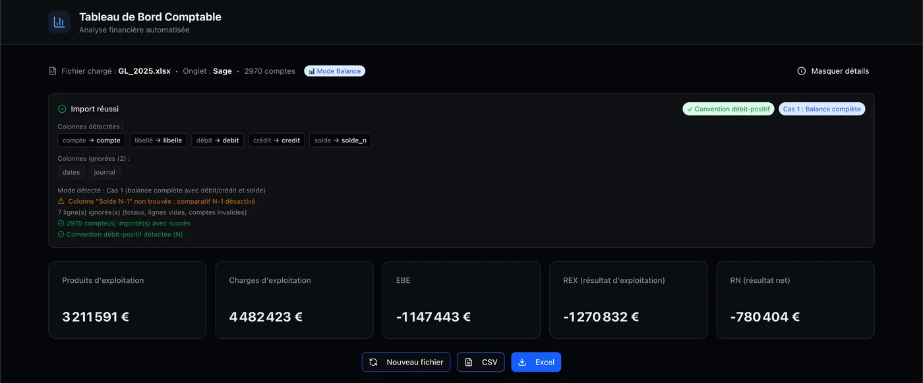Viewport: 923px width, 383px height.
Task: Click the refresh icon in Nouveau fichier button
Action: coord(373,362)
